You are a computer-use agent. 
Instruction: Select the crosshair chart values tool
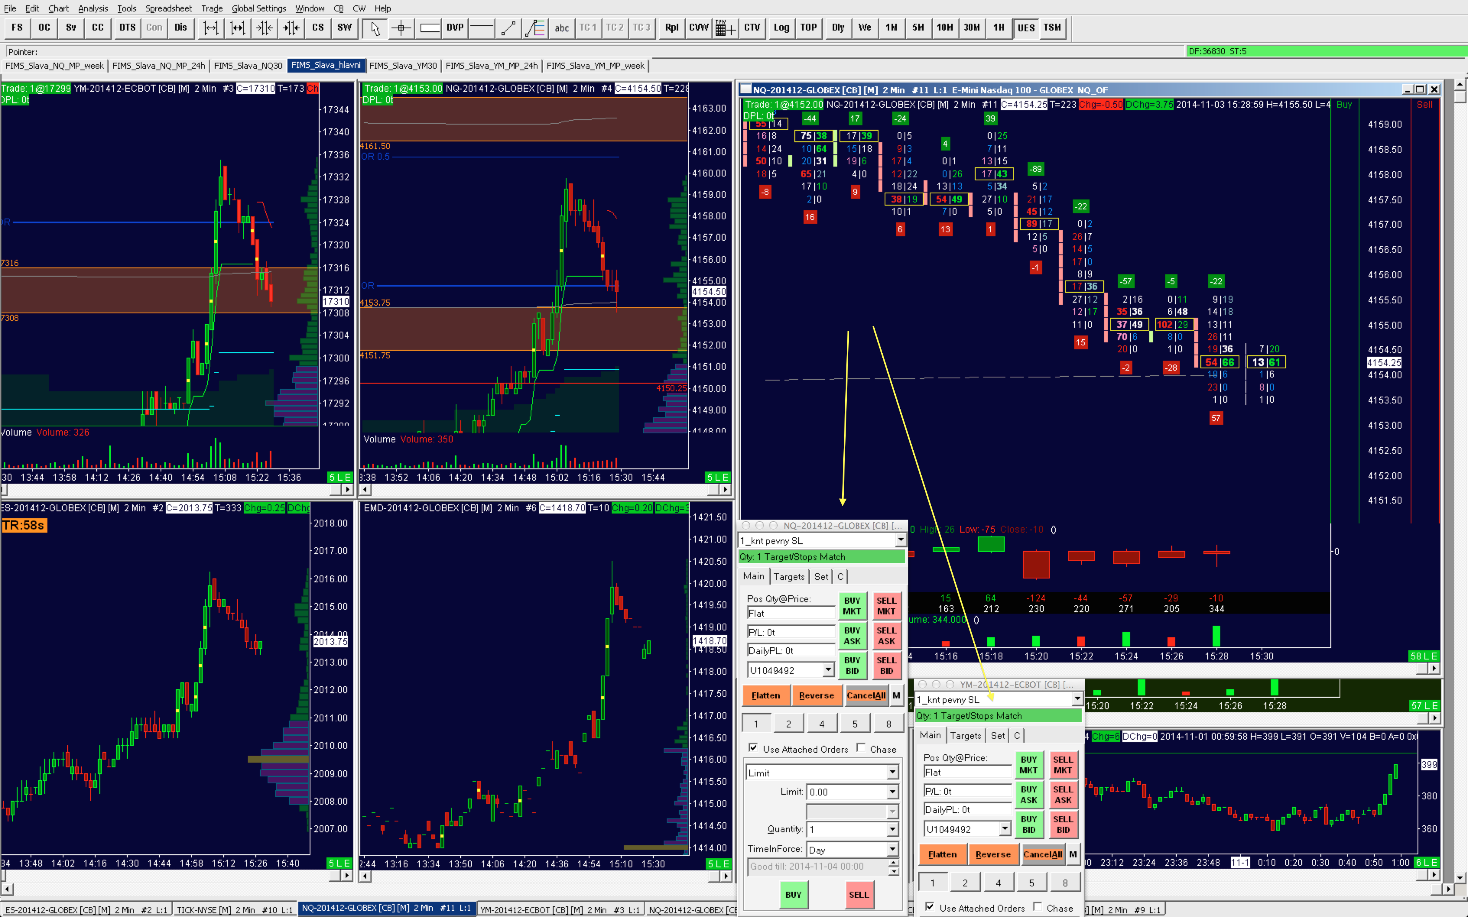pos(401,28)
